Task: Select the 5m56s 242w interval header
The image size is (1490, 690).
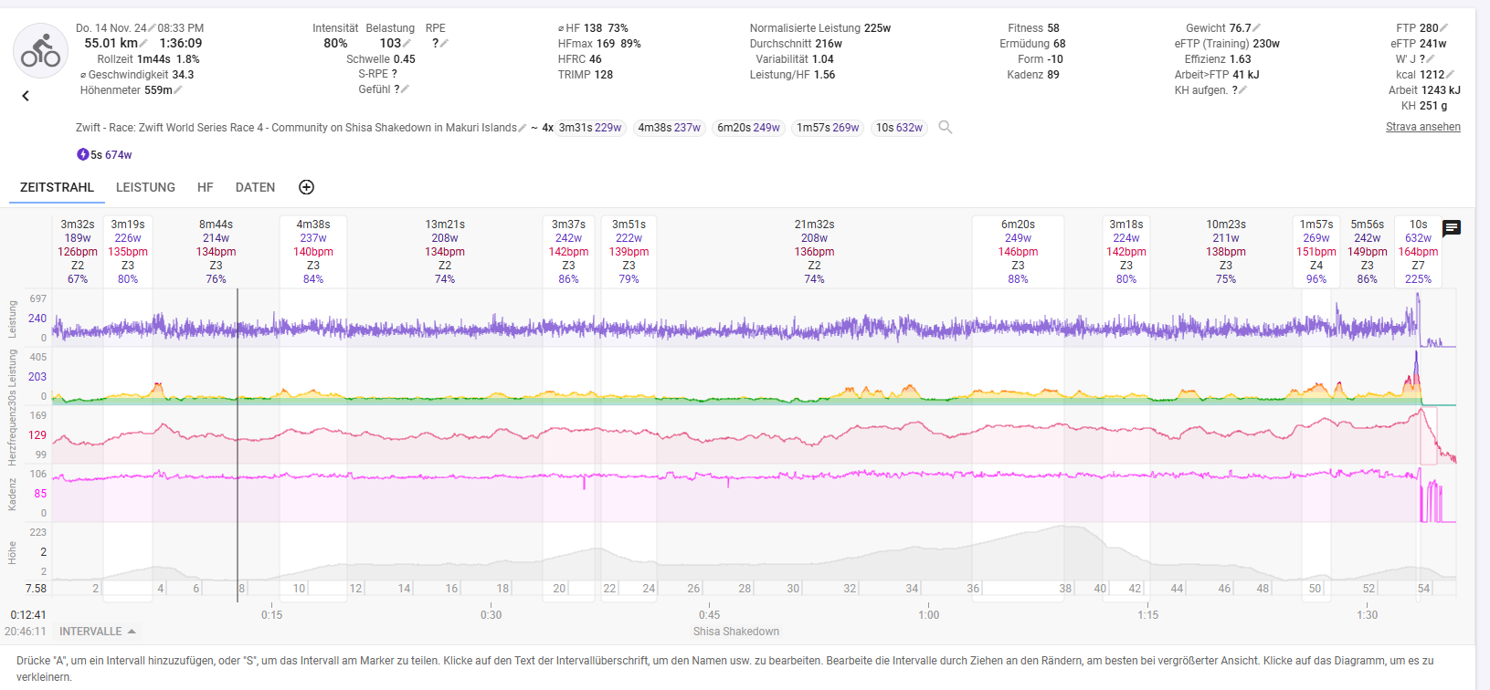Action: 1368,251
